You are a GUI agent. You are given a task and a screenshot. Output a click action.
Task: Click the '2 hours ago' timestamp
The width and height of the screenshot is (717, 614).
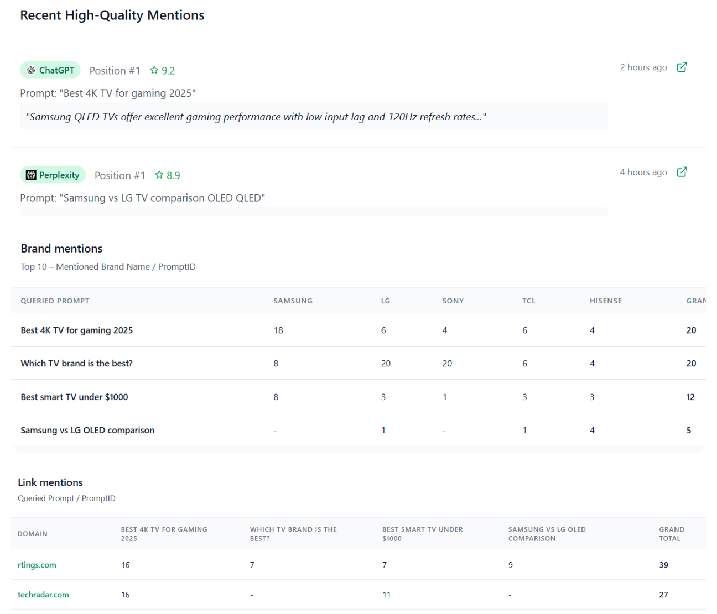click(x=643, y=67)
